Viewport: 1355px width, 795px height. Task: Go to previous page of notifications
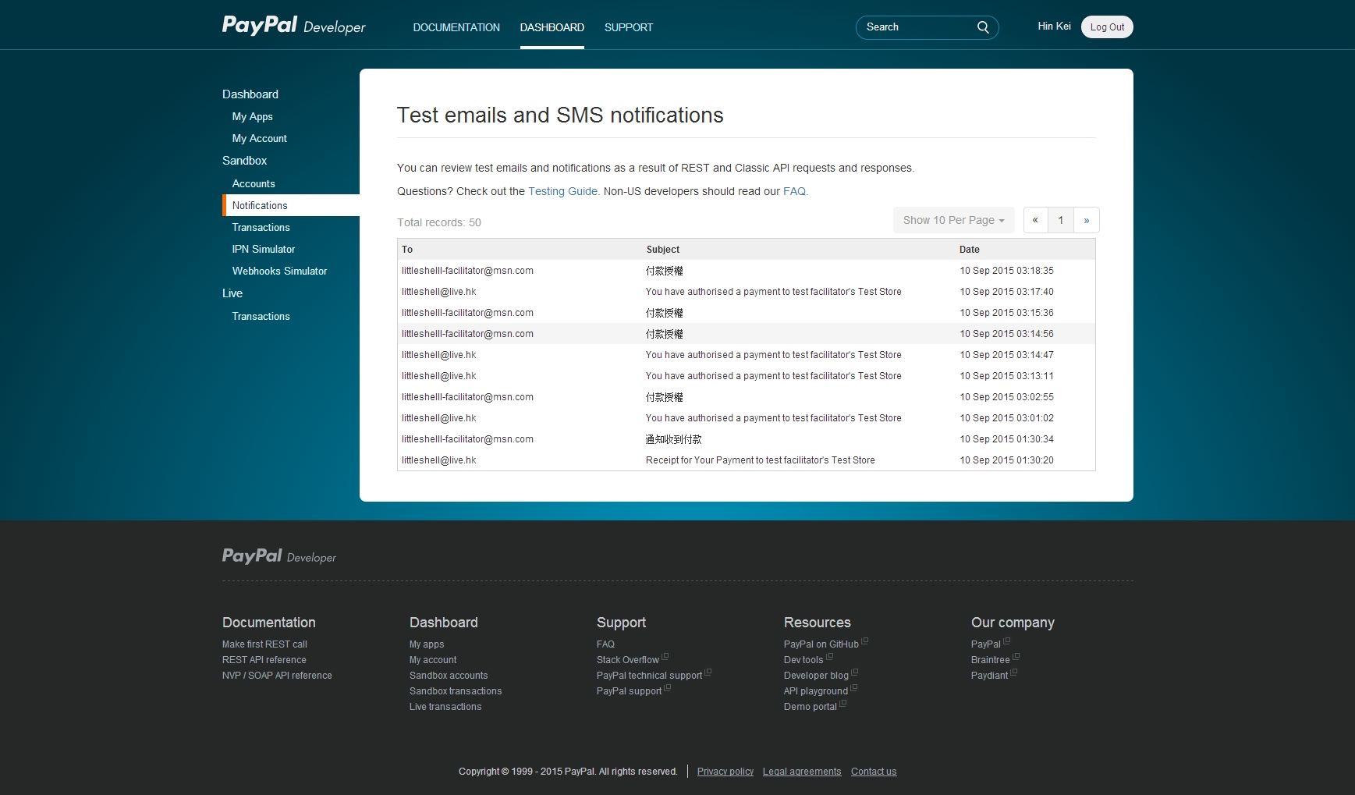pyautogui.click(x=1035, y=220)
